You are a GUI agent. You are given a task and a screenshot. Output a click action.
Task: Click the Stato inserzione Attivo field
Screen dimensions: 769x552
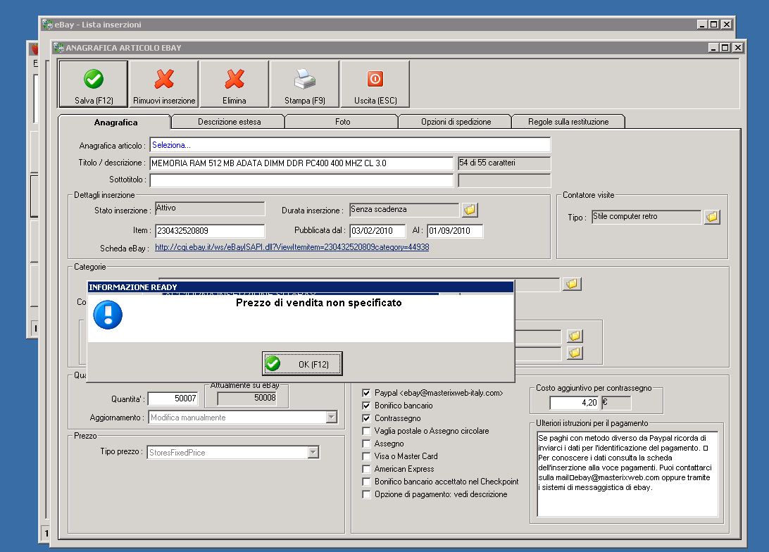(210, 209)
